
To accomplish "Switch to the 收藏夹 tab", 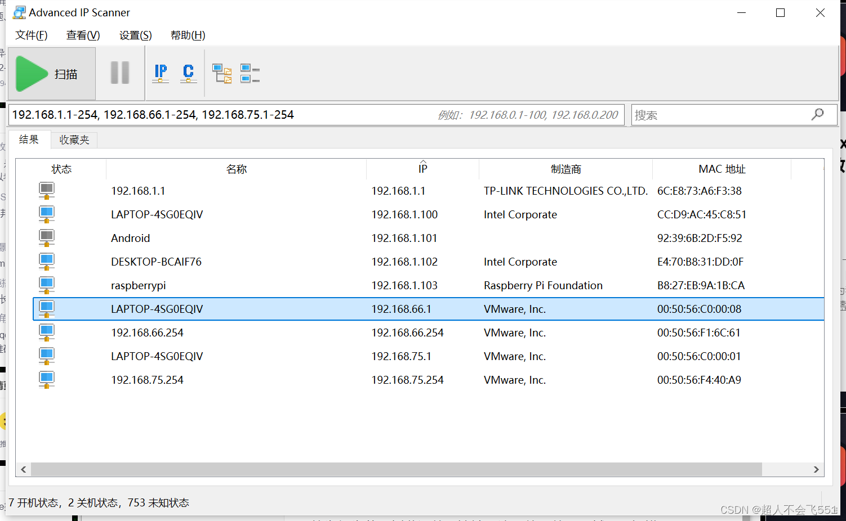I will [74, 140].
